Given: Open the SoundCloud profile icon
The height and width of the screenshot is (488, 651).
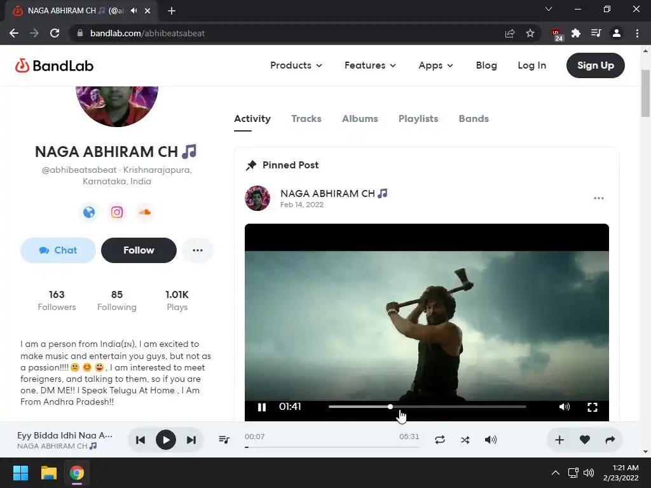Looking at the screenshot, I should pyautogui.click(x=145, y=212).
